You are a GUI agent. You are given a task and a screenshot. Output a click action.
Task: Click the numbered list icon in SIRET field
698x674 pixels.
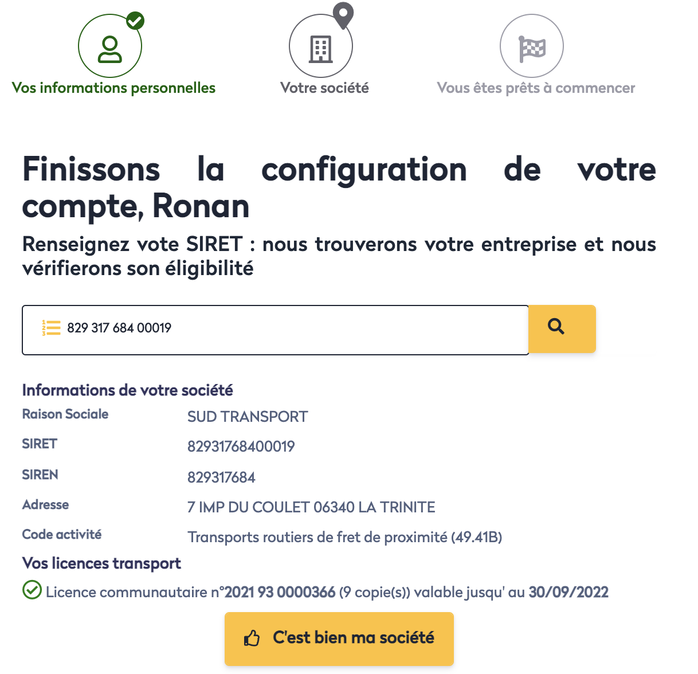click(51, 328)
